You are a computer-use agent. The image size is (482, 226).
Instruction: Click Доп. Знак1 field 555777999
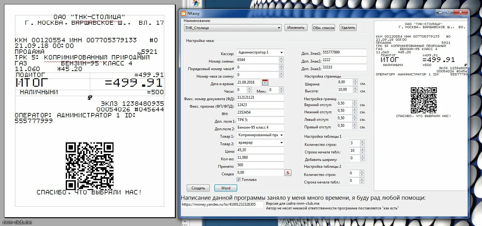click(x=344, y=53)
